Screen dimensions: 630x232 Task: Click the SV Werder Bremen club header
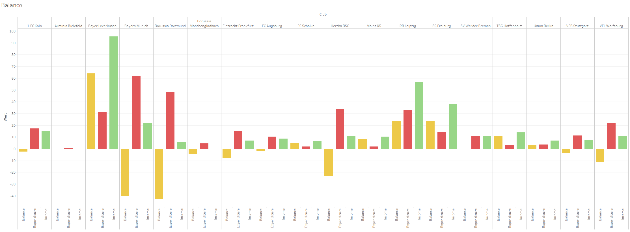coord(476,26)
